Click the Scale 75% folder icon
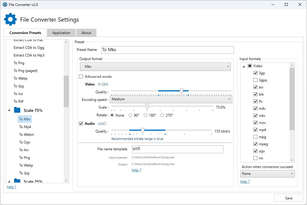This screenshot has height=205, width=307. click(17, 110)
